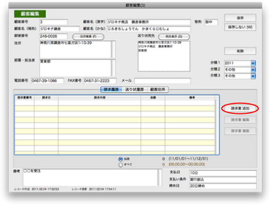Click the 削除 button
This screenshot has height=205, width=271.
tap(240, 51)
